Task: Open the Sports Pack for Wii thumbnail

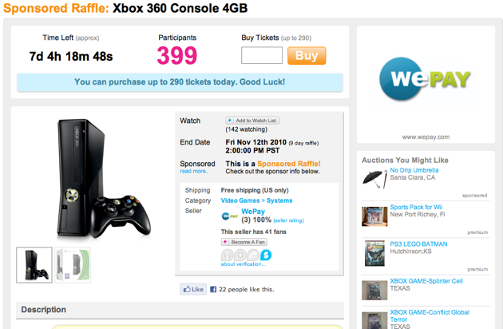Action: click(374, 216)
